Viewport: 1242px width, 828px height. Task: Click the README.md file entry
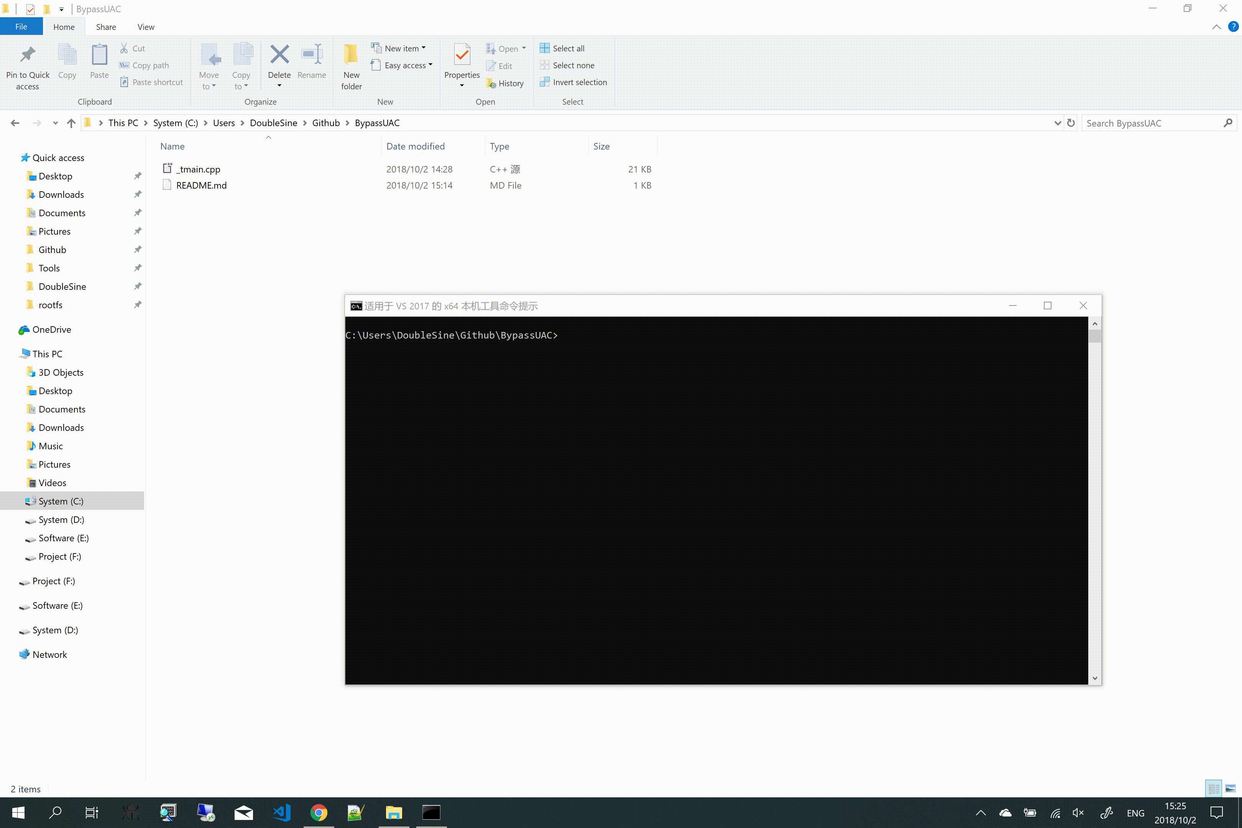click(x=202, y=185)
